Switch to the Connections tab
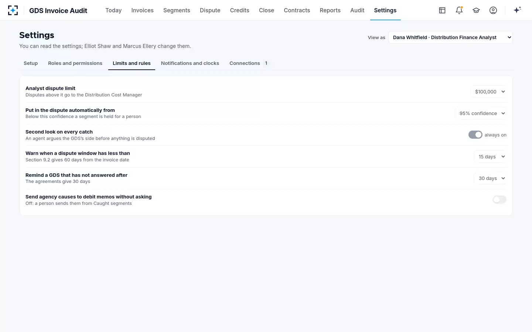 (x=250, y=63)
